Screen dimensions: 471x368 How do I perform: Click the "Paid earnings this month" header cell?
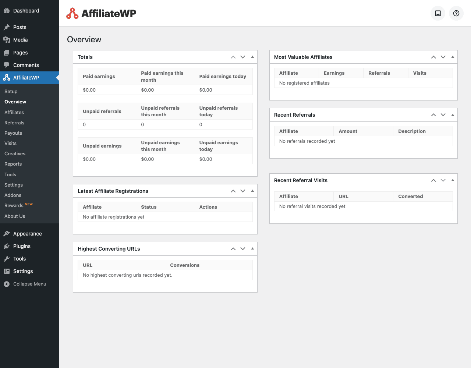[x=165, y=77]
